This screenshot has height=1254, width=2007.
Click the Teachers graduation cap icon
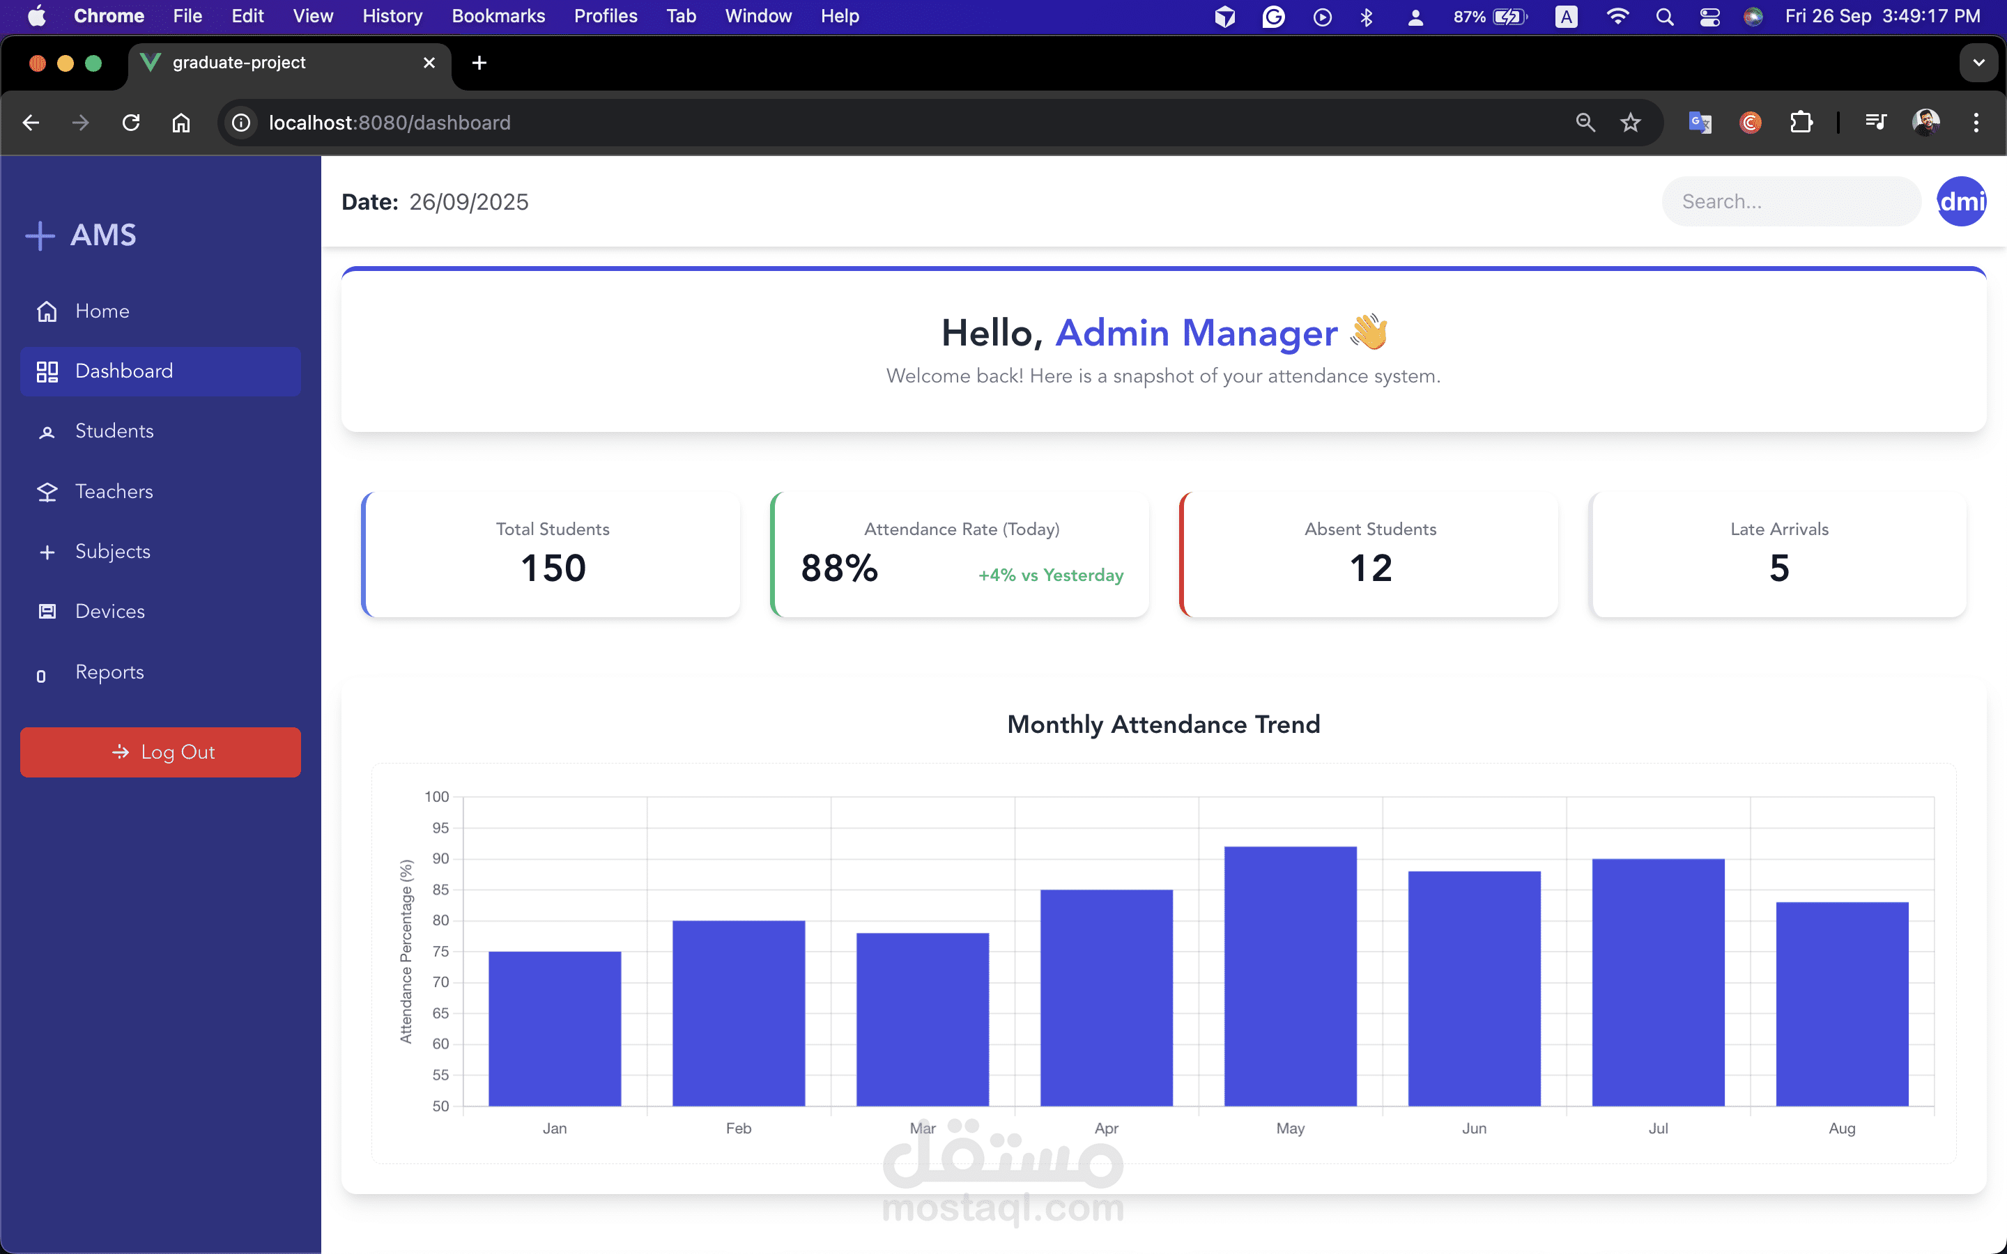[x=47, y=492]
